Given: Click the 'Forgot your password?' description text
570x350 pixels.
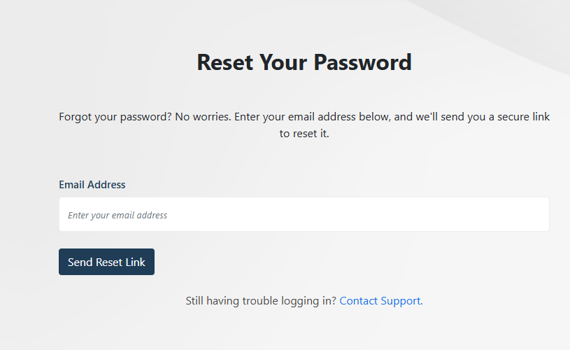Looking at the screenshot, I should point(115,117).
